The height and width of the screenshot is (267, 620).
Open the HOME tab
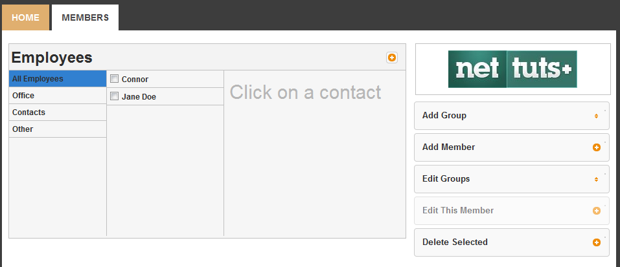click(25, 17)
